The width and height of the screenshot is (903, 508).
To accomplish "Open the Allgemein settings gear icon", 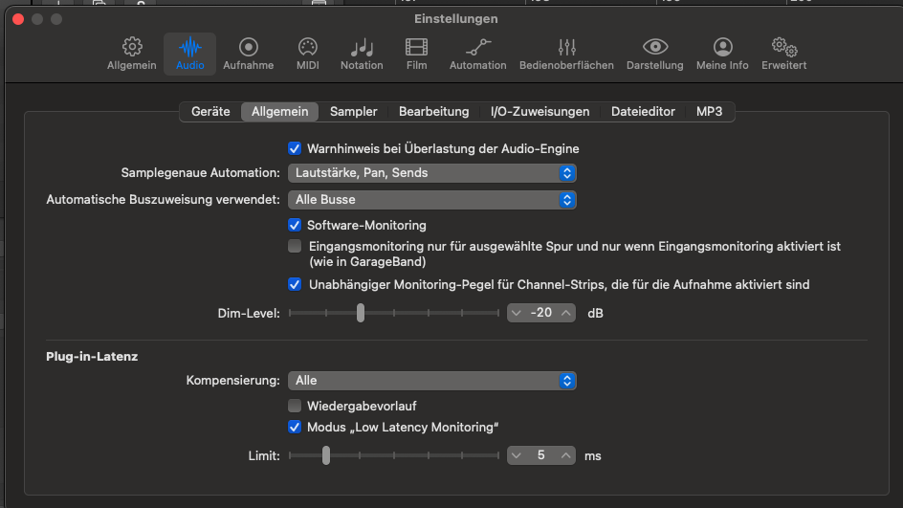I will [x=132, y=47].
